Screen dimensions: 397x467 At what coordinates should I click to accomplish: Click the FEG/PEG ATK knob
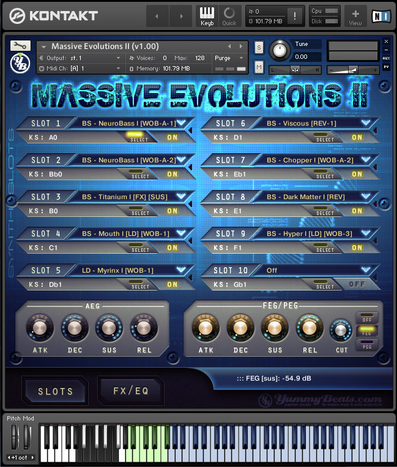206,328
